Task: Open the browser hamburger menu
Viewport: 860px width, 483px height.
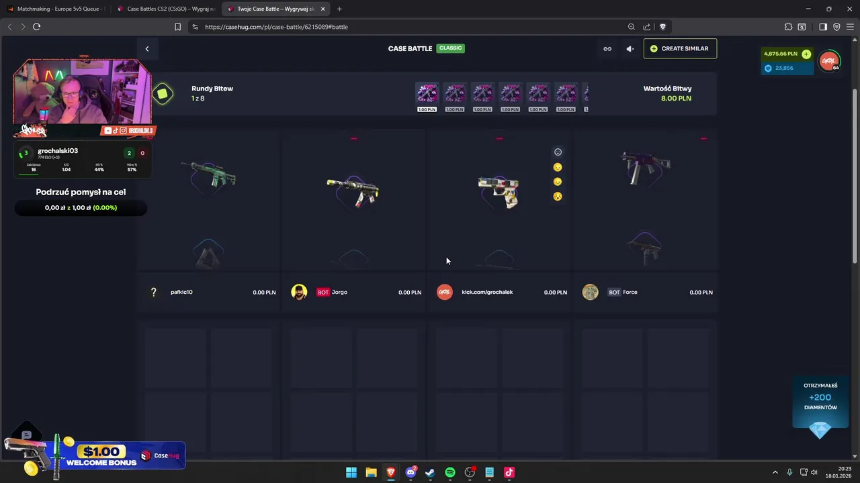Action: click(850, 27)
